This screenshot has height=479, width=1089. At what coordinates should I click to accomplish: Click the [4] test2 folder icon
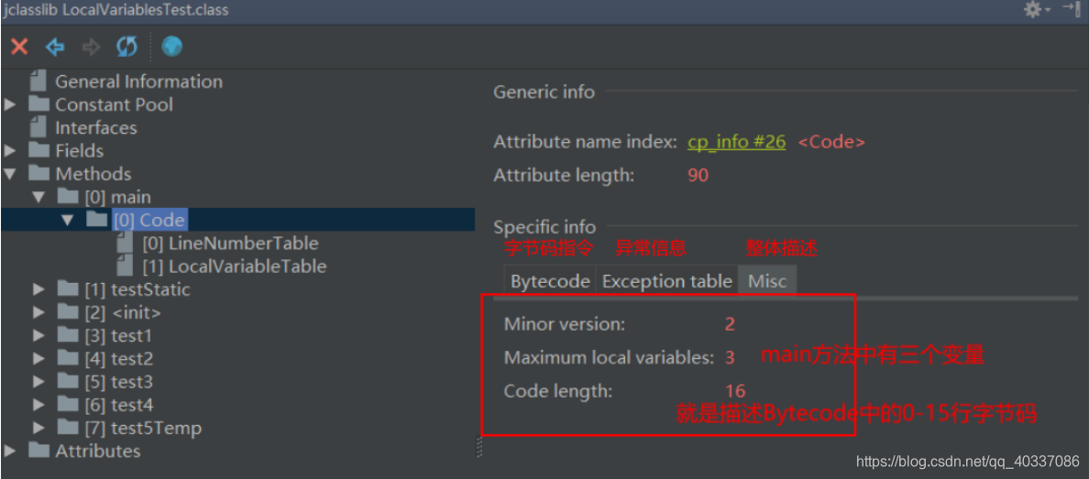tap(68, 359)
